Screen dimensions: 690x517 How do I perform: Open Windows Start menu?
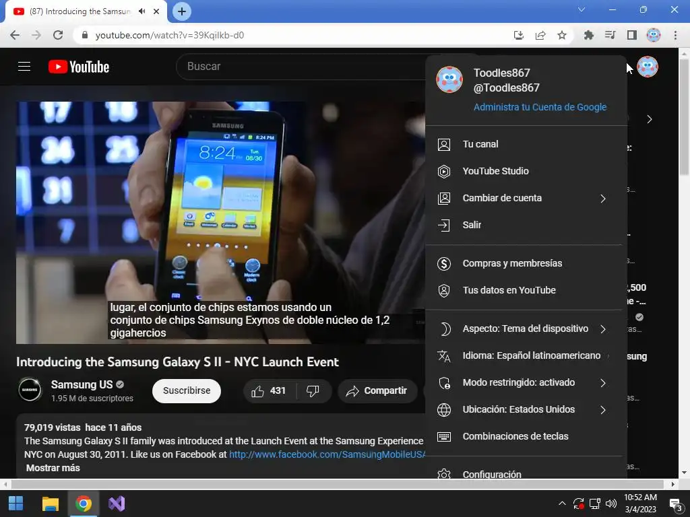click(16, 504)
